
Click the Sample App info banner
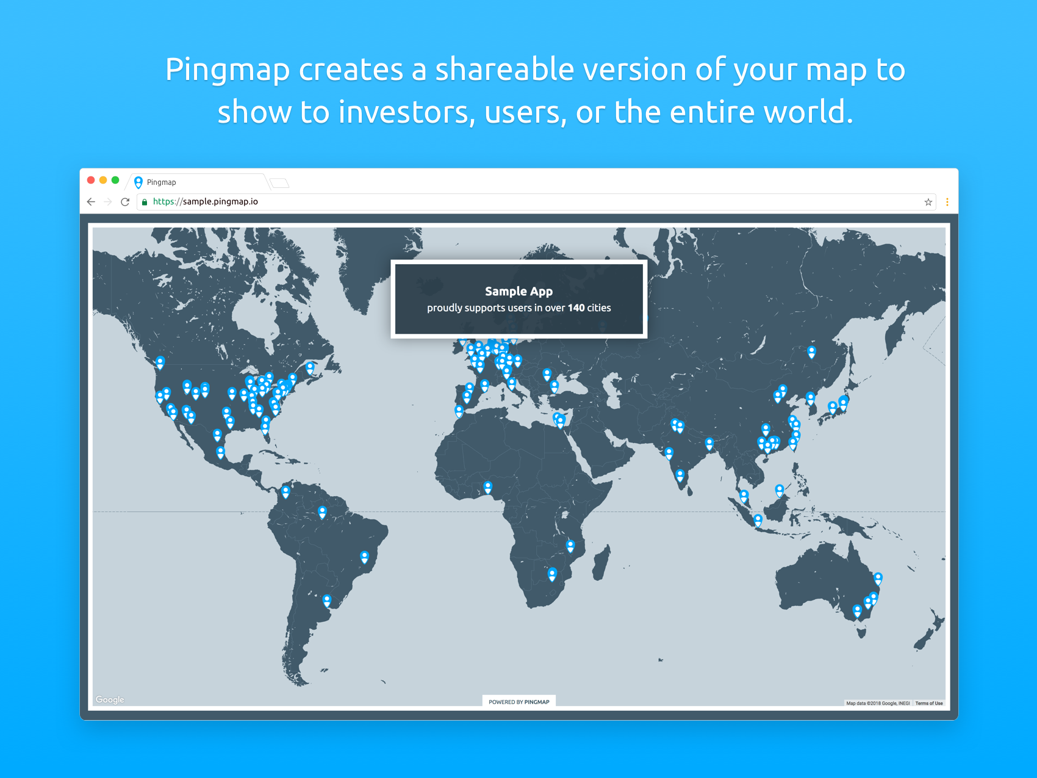pyautogui.click(x=519, y=299)
